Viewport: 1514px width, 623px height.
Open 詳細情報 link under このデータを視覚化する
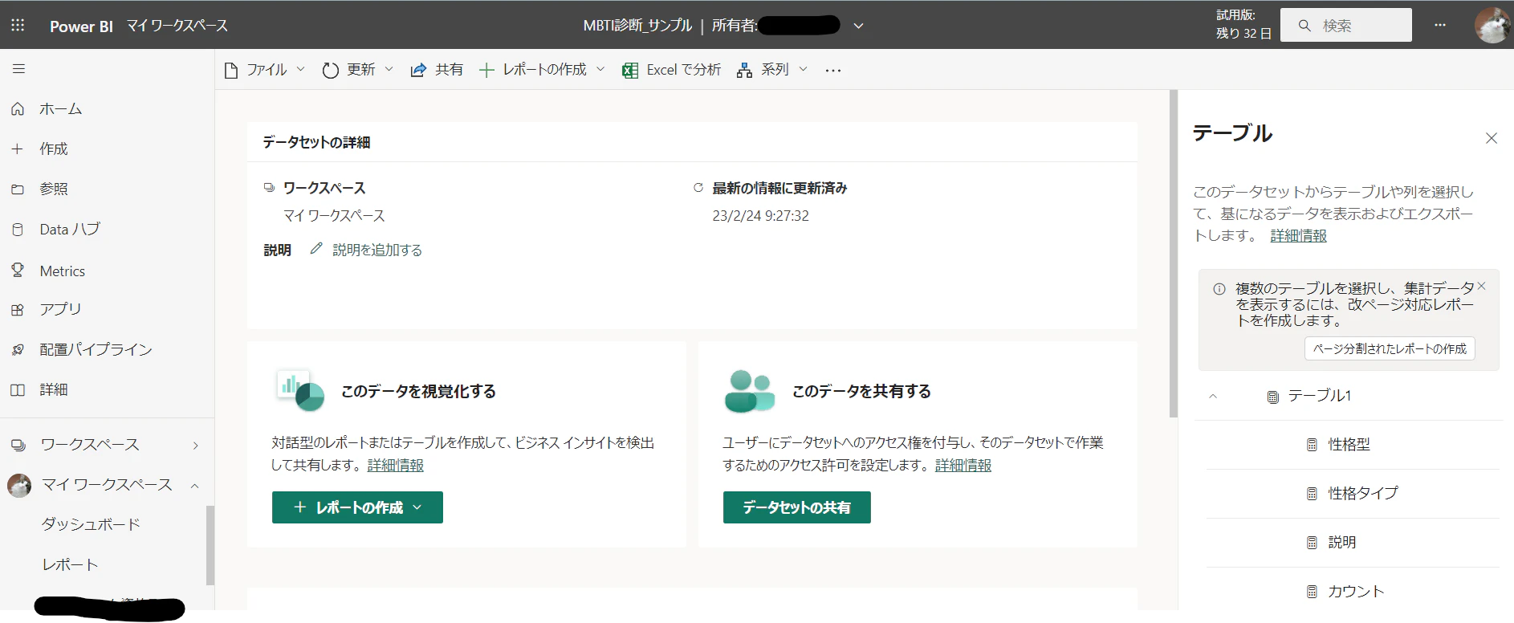click(x=396, y=466)
